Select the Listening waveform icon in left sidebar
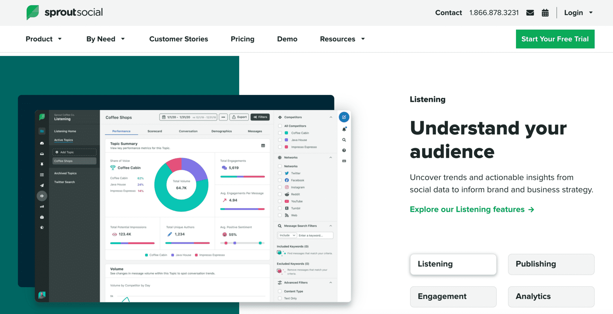The height and width of the screenshot is (314, 613). 42,196
